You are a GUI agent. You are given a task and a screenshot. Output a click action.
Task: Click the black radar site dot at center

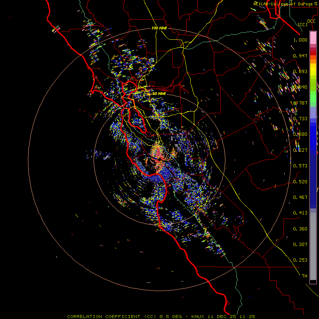pos(160,159)
